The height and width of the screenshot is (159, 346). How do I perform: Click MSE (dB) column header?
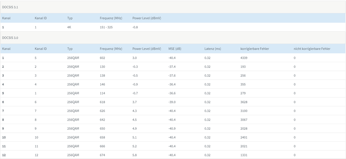175,49
